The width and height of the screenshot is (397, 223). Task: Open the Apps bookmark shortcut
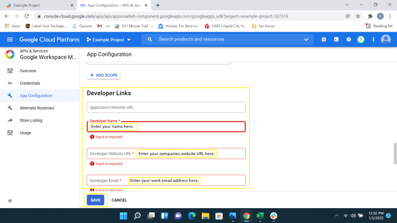tap(12, 26)
